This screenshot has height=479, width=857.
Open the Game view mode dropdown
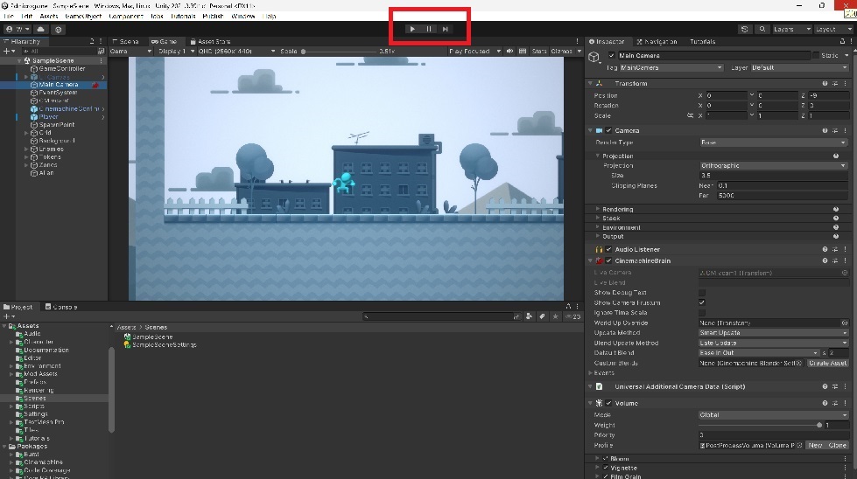pos(130,52)
